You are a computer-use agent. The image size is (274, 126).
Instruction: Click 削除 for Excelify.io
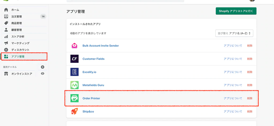pos(250,72)
